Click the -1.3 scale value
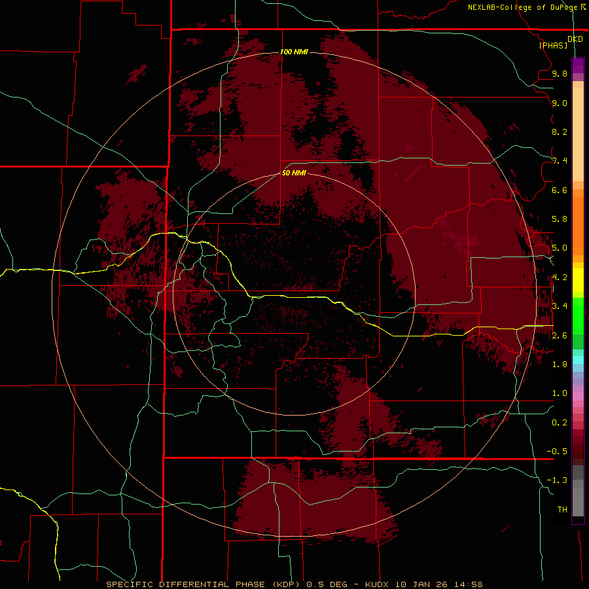 tap(557, 480)
